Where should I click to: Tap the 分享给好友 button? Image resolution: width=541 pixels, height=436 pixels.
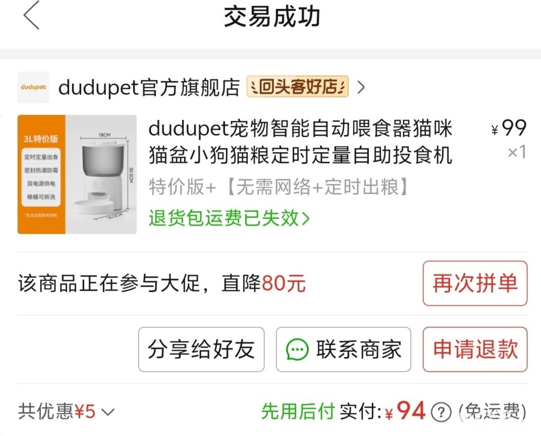point(201,349)
